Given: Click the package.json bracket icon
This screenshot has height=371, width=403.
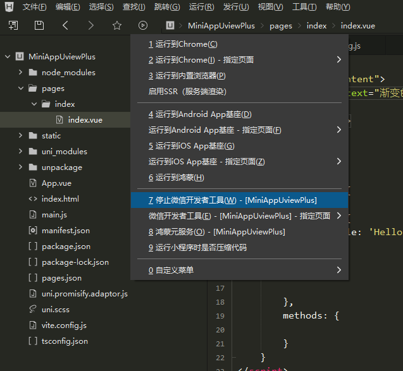Looking at the screenshot, I should pyautogui.click(x=33, y=246).
